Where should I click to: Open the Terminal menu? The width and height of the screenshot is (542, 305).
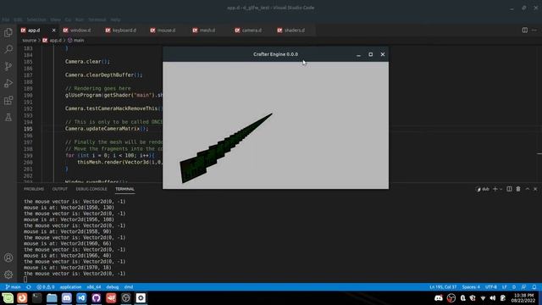coord(97,19)
